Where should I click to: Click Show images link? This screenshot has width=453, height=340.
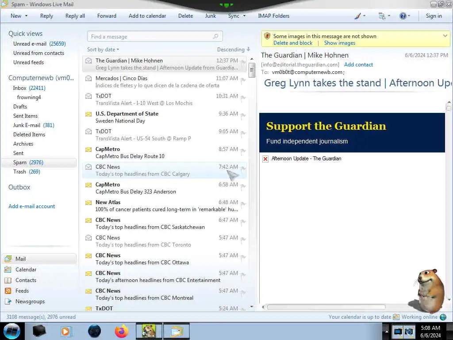(x=339, y=43)
